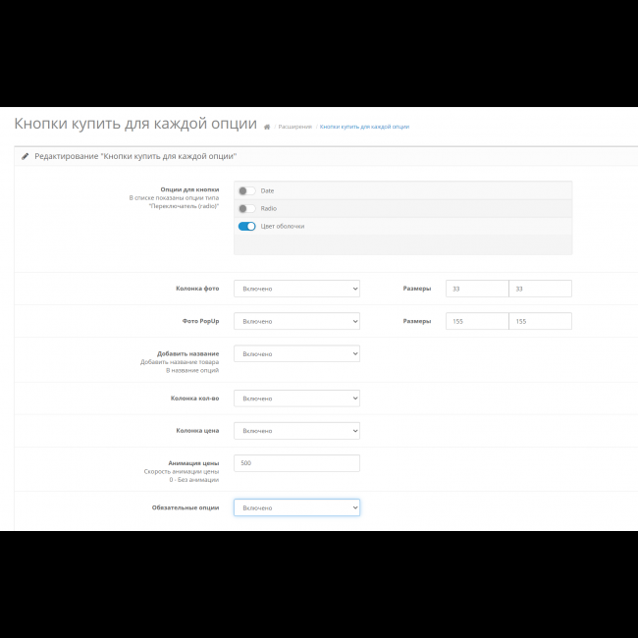Open the Фото PopUp dropdown
This screenshot has width=638, height=638.
pyautogui.click(x=296, y=321)
